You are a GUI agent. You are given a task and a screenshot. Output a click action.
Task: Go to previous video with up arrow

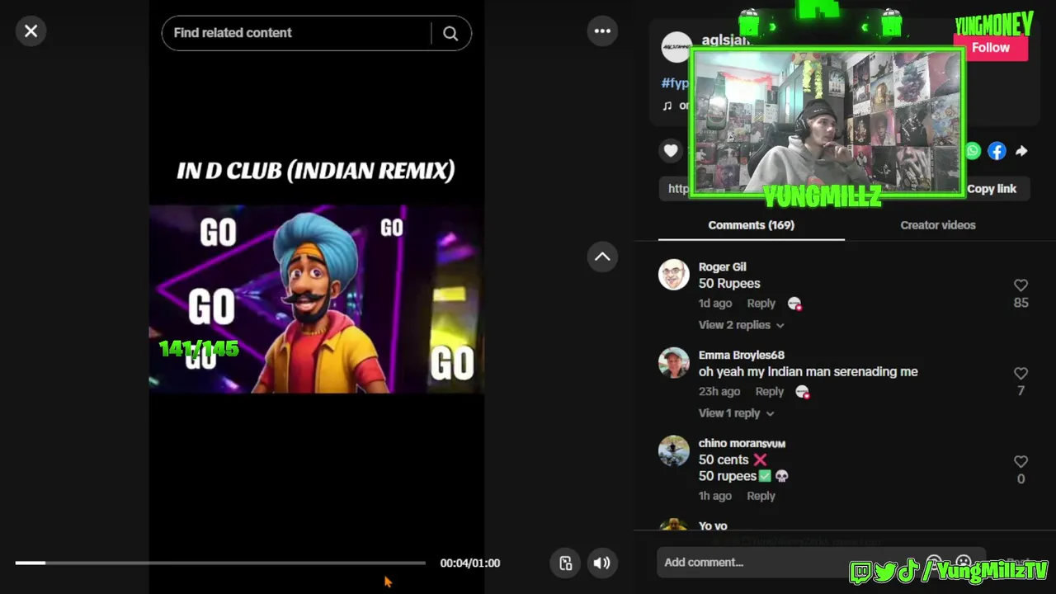pyautogui.click(x=602, y=257)
